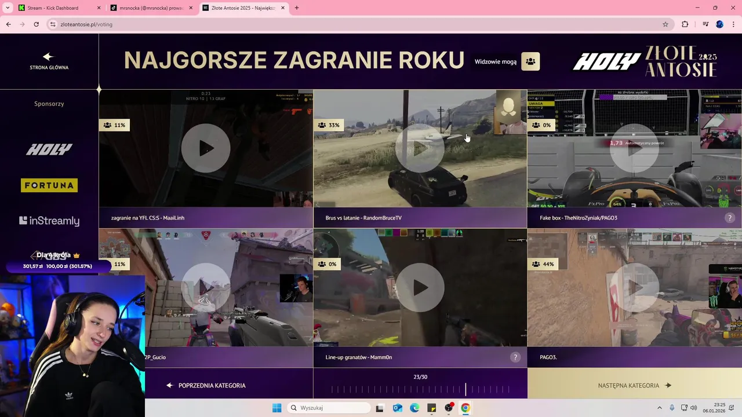This screenshot has height=417, width=742.
Task: Click the microphone tray icon
Action: click(x=672, y=408)
